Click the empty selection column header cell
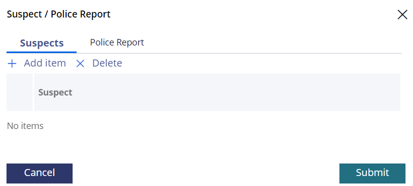The height and width of the screenshot is (186, 413). (x=20, y=92)
